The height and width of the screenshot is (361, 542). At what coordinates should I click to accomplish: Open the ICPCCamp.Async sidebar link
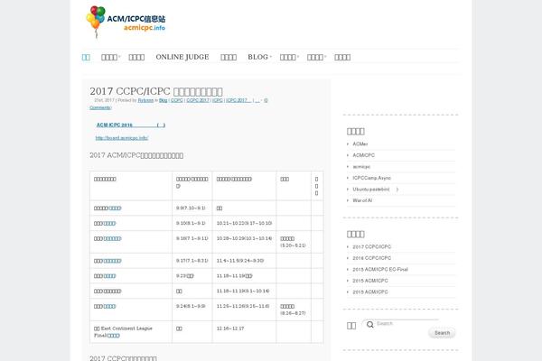click(x=371, y=178)
